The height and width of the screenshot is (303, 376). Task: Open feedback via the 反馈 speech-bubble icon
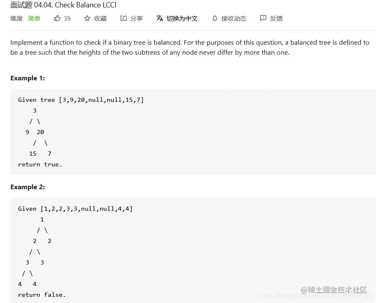coord(263,18)
